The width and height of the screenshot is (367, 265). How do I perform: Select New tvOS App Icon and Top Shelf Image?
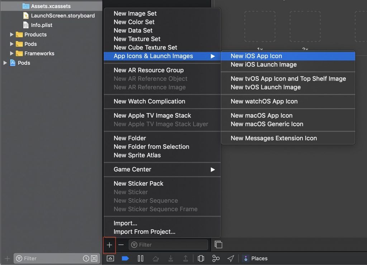288,79
